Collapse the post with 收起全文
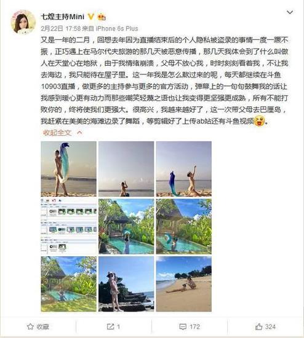The height and width of the screenshot is (338, 304). (x=57, y=133)
